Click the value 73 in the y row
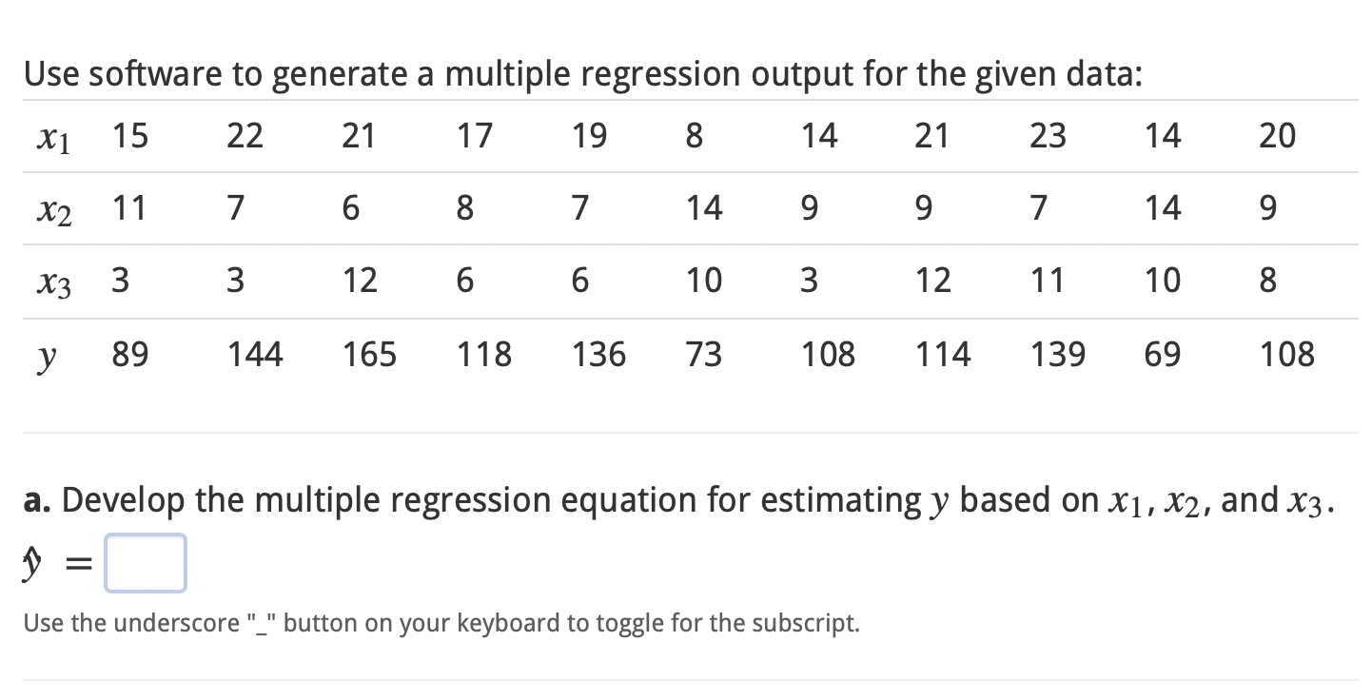1372x700 pixels. coord(704,354)
